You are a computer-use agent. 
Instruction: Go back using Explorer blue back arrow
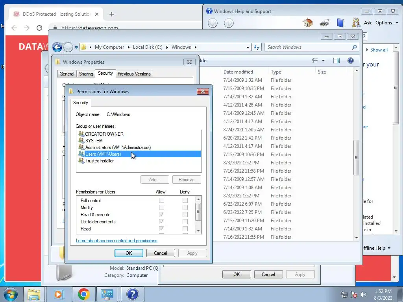57,47
